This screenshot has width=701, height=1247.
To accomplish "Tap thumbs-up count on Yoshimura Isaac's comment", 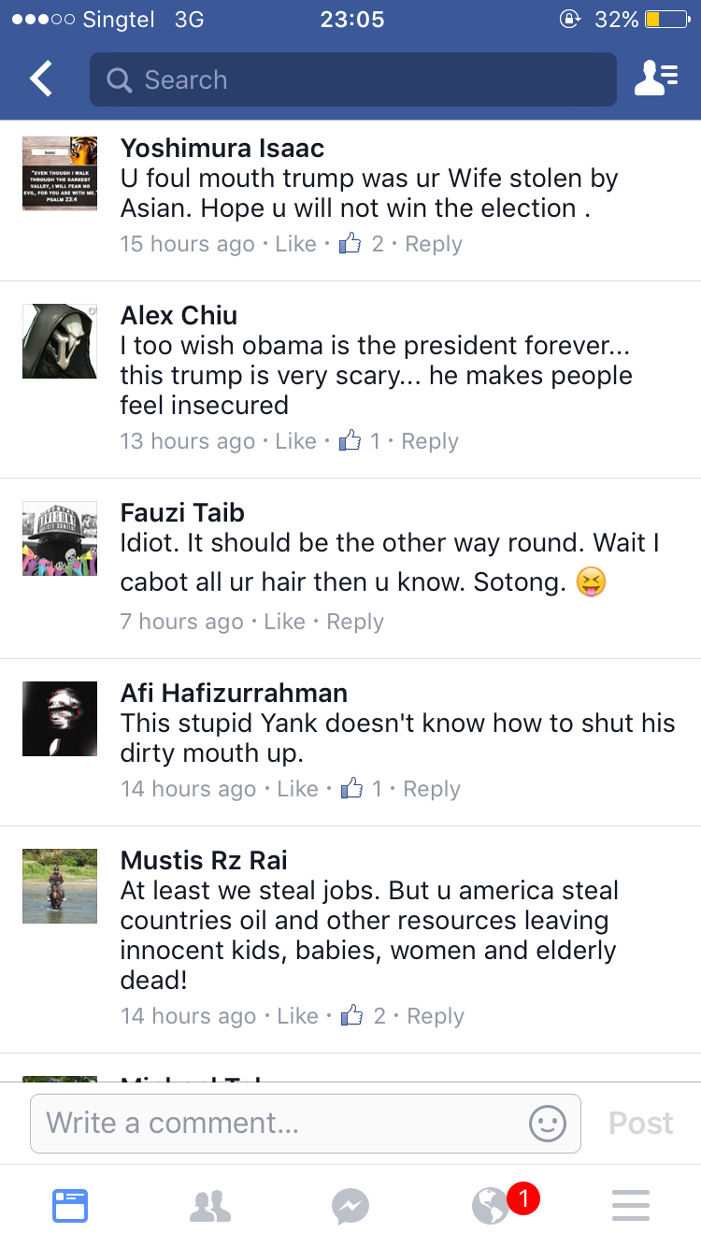I will click(362, 244).
